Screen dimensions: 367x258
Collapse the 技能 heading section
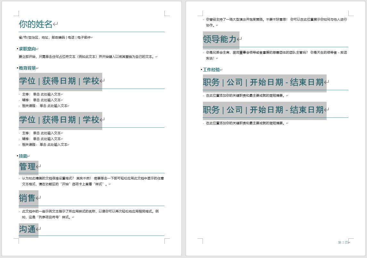17,155
